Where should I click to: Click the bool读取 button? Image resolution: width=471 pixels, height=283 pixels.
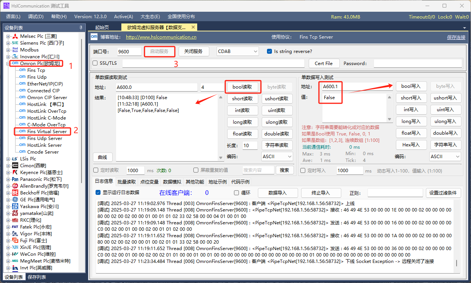tap(243, 87)
